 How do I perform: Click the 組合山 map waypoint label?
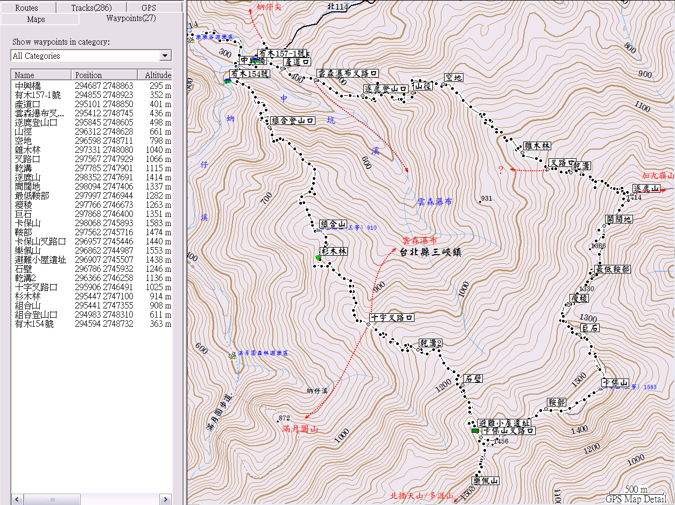[333, 224]
